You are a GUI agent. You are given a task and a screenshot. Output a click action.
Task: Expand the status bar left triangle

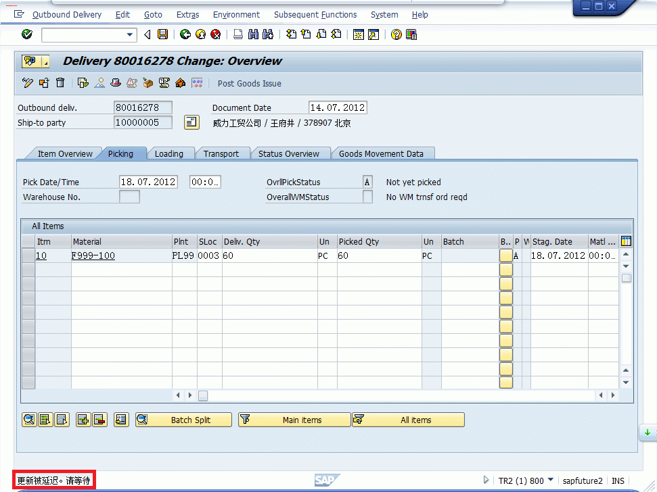coord(486,480)
